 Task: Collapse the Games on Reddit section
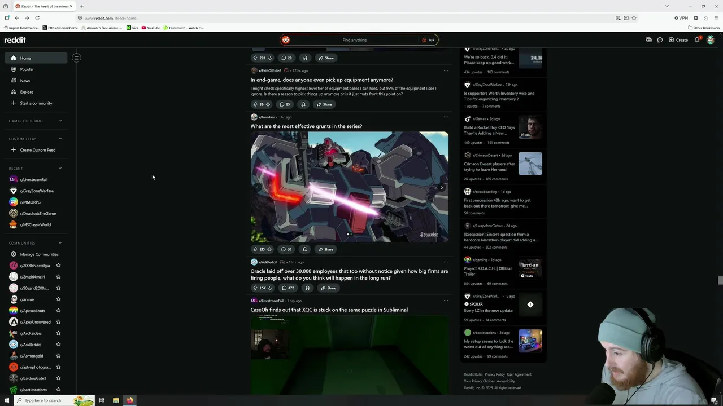pos(60,121)
